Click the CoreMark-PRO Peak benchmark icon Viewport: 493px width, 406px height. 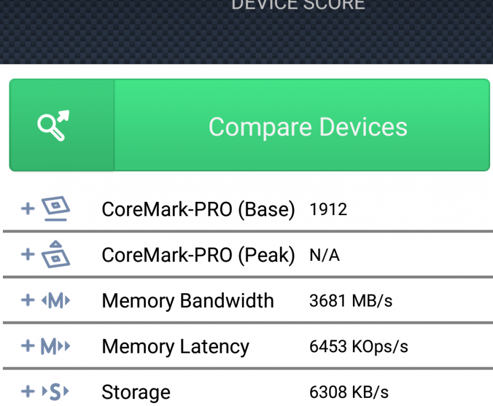(56, 254)
